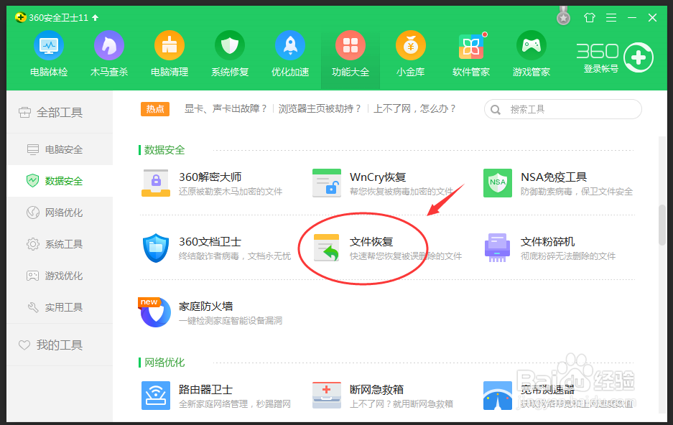Click the 断网急救箱 title text
The image size is (673, 425).
[376, 389]
